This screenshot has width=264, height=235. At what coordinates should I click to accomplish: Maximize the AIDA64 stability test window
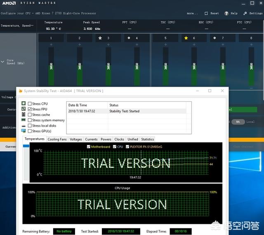pos(210,91)
